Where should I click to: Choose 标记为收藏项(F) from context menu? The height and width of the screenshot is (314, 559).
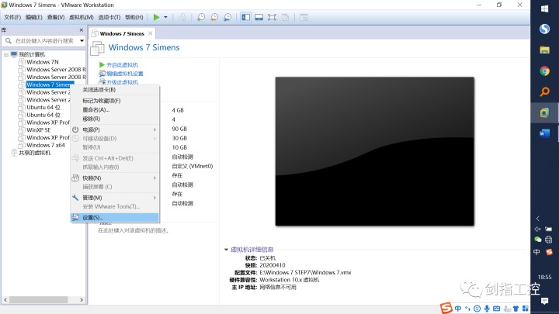click(x=115, y=101)
